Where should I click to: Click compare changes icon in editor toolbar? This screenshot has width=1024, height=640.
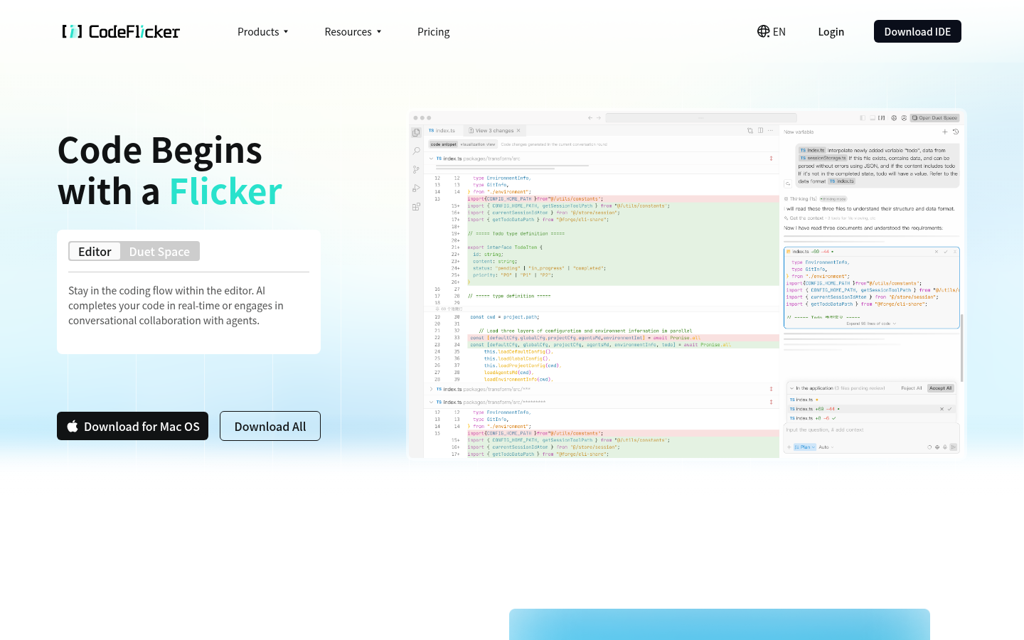pos(750,131)
